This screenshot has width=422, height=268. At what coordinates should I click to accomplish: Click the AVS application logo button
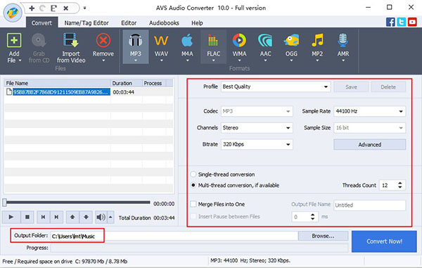click(x=13, y=13)
